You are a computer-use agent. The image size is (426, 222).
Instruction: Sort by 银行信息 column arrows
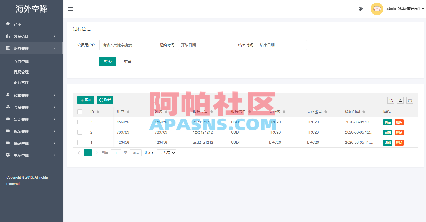pos(250,112)
